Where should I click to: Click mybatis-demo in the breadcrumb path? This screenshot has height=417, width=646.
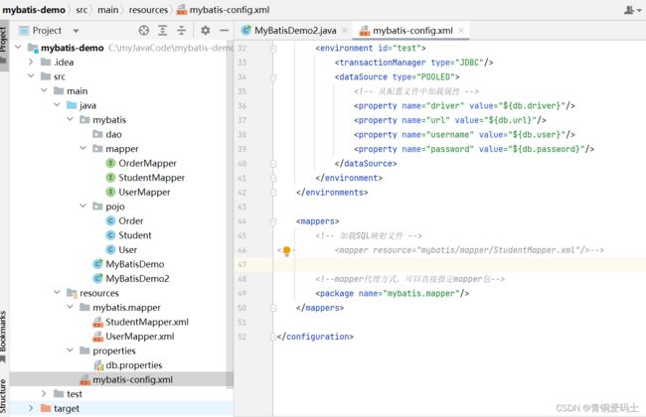pyautogui.click(x=34, y=10)
